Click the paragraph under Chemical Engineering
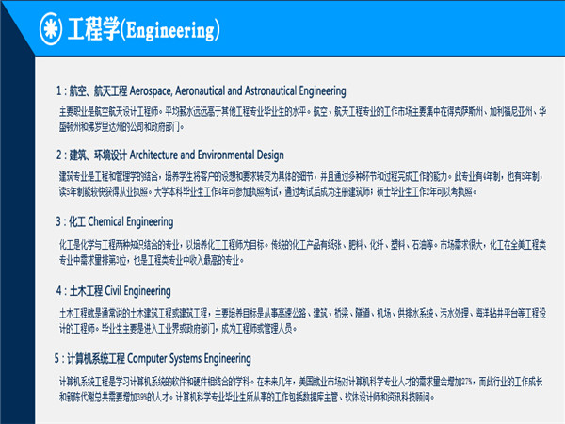565x424 pixels. pyautogui.click(x=301, y=250)
